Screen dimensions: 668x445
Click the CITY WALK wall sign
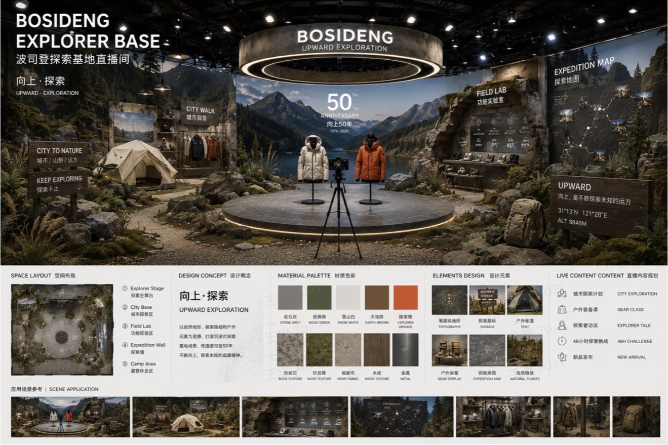(x=200, y=113)
